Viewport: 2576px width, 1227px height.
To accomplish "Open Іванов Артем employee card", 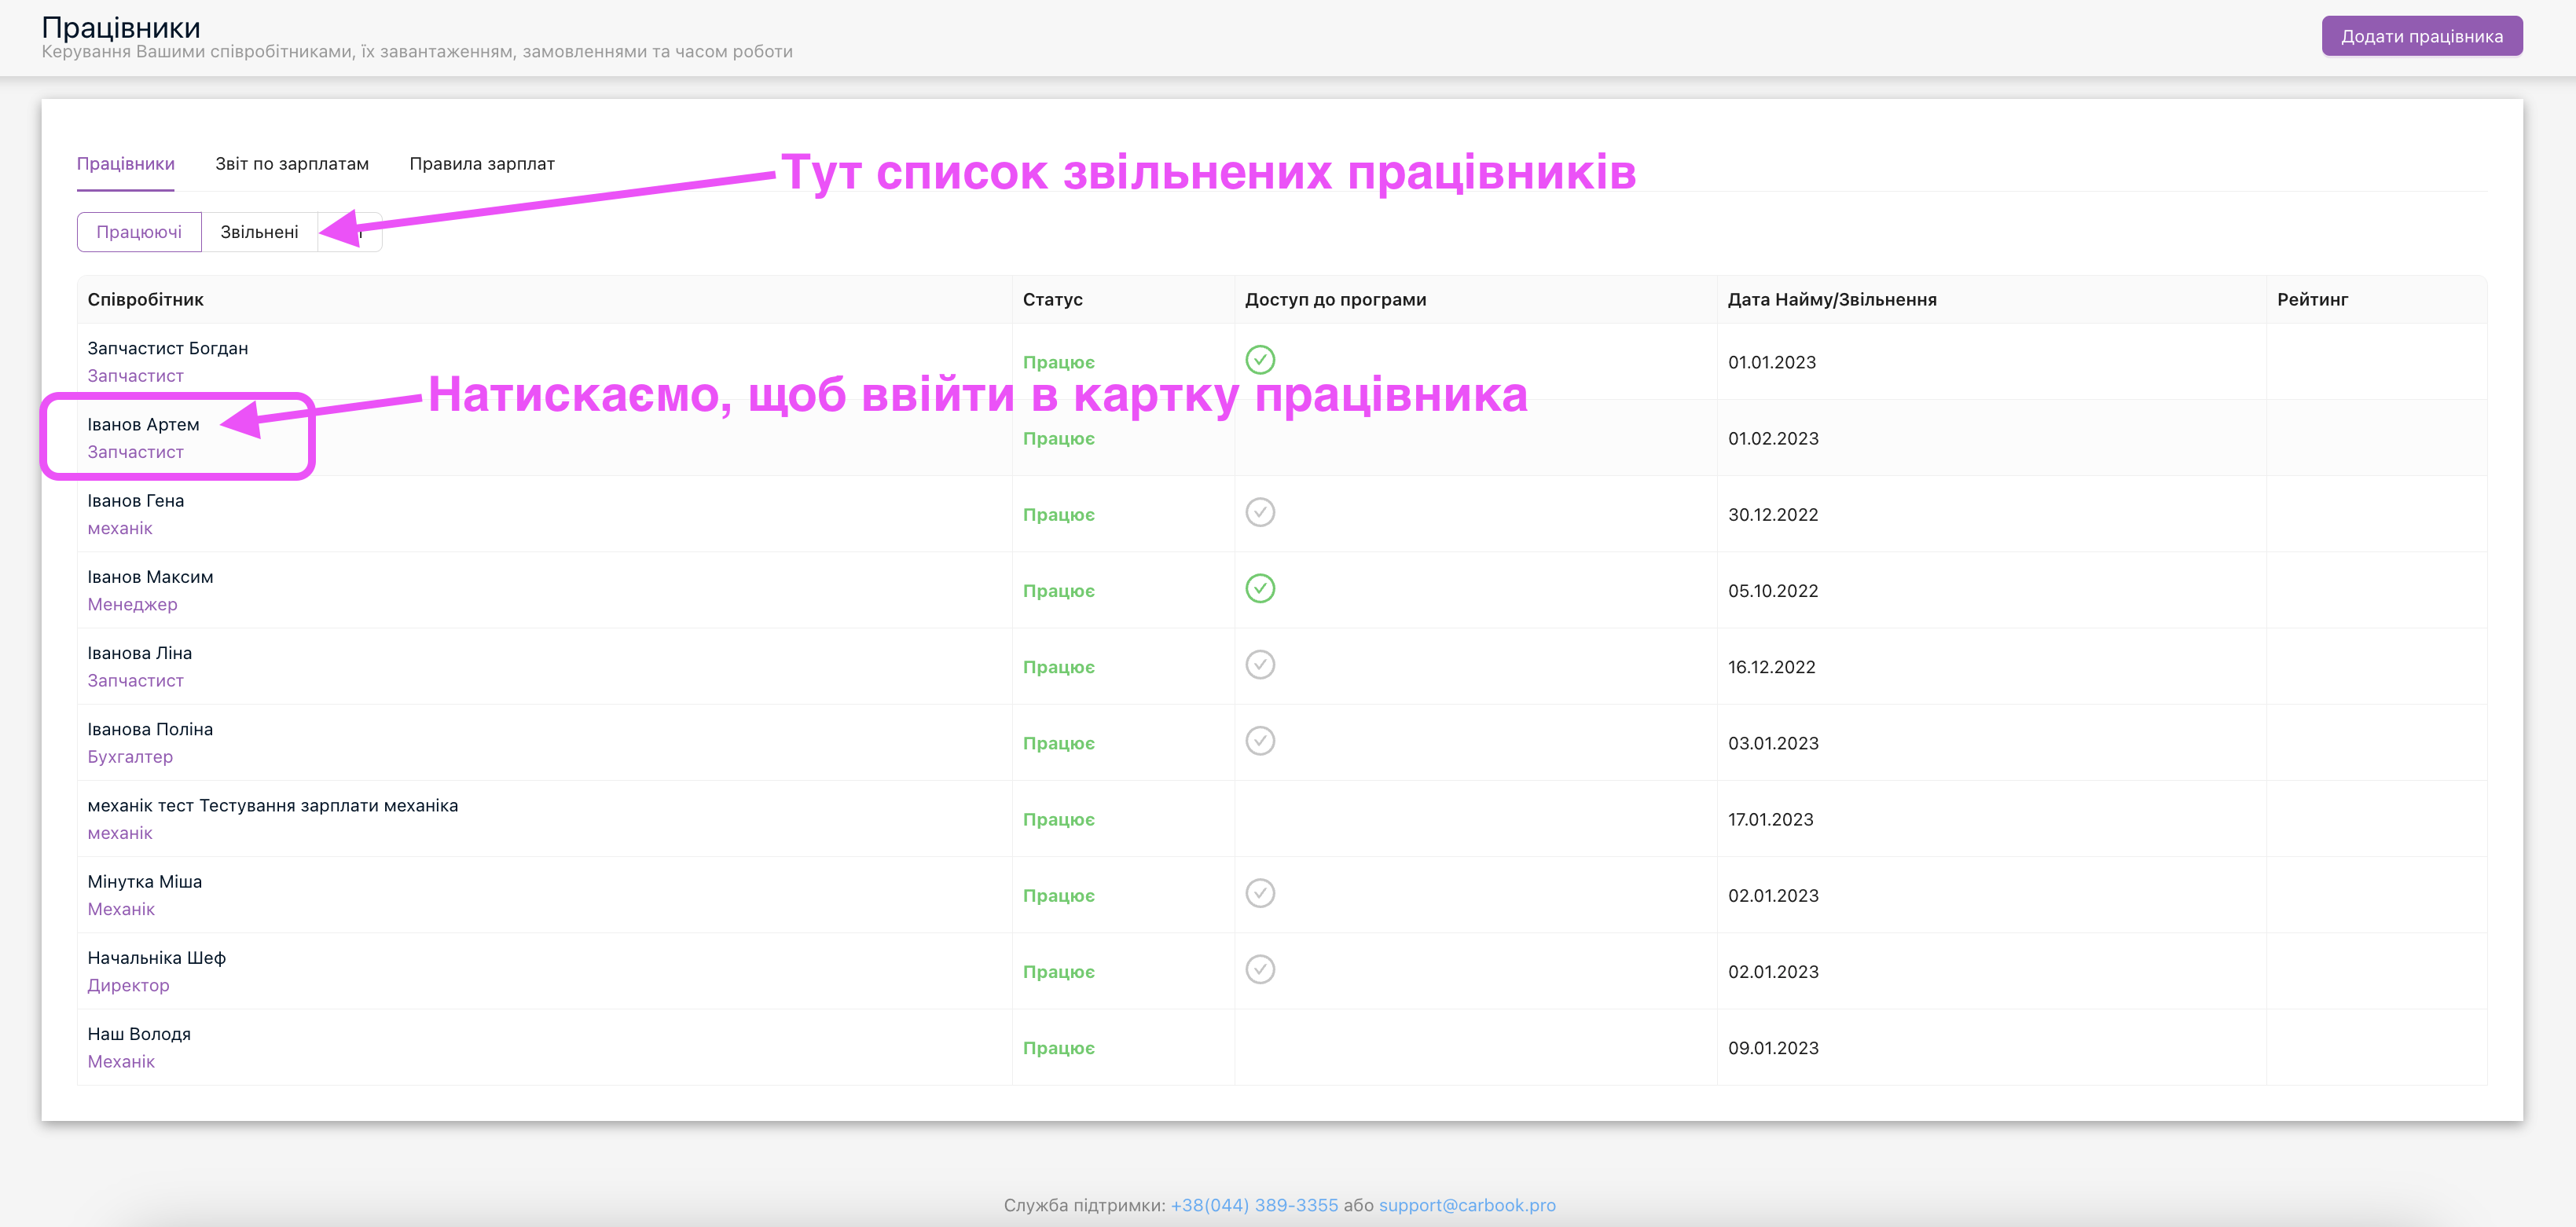I will coord(143,425).
